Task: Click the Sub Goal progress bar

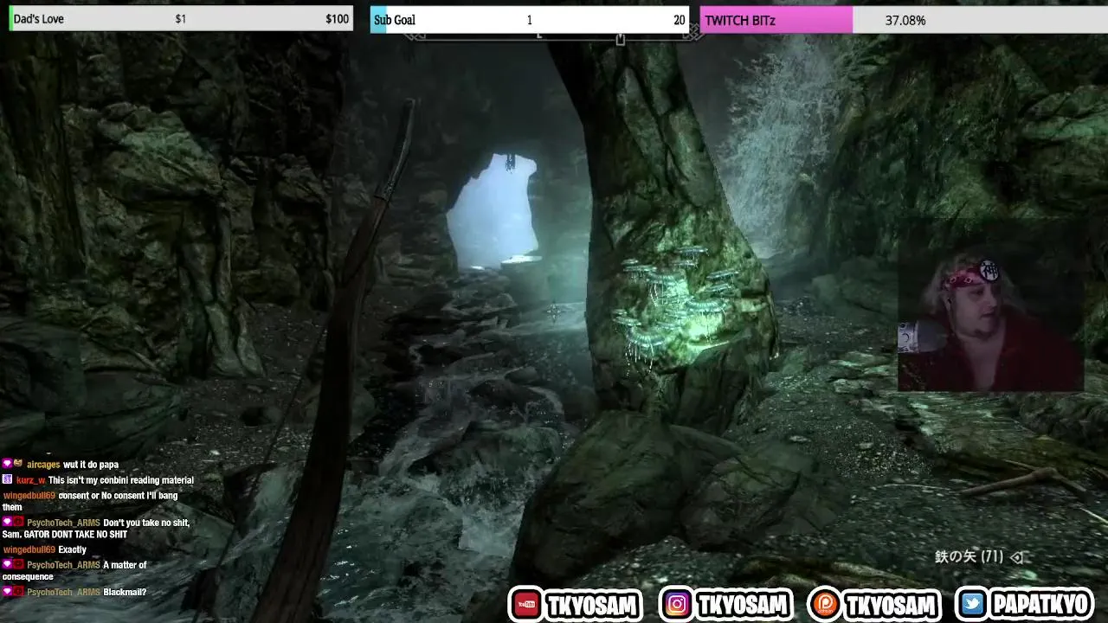Action: 530,20
